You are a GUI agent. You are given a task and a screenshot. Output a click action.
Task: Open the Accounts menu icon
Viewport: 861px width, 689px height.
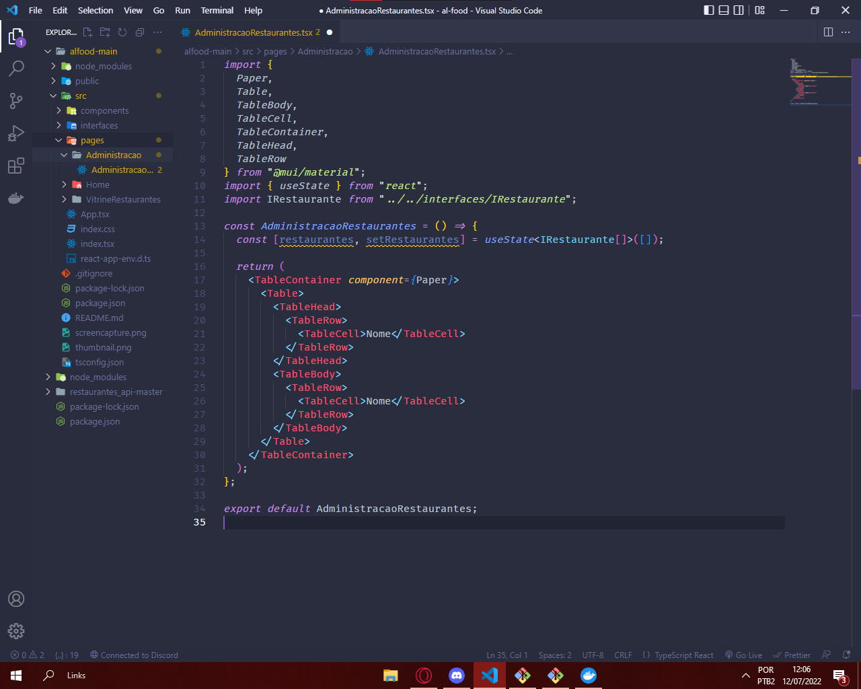(x=16, y=599)
